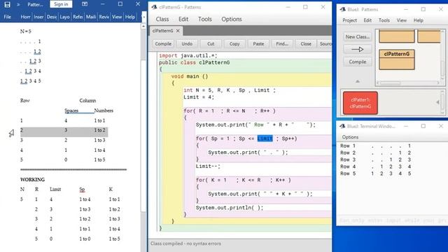This screenshot has height=252, width=448.
Task: Open the Options menu in clPatternG editor
Action: pyautogui.click(x=232, y=19)
